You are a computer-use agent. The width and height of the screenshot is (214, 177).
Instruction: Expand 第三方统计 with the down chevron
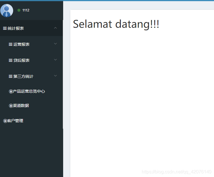pos(55,76)
